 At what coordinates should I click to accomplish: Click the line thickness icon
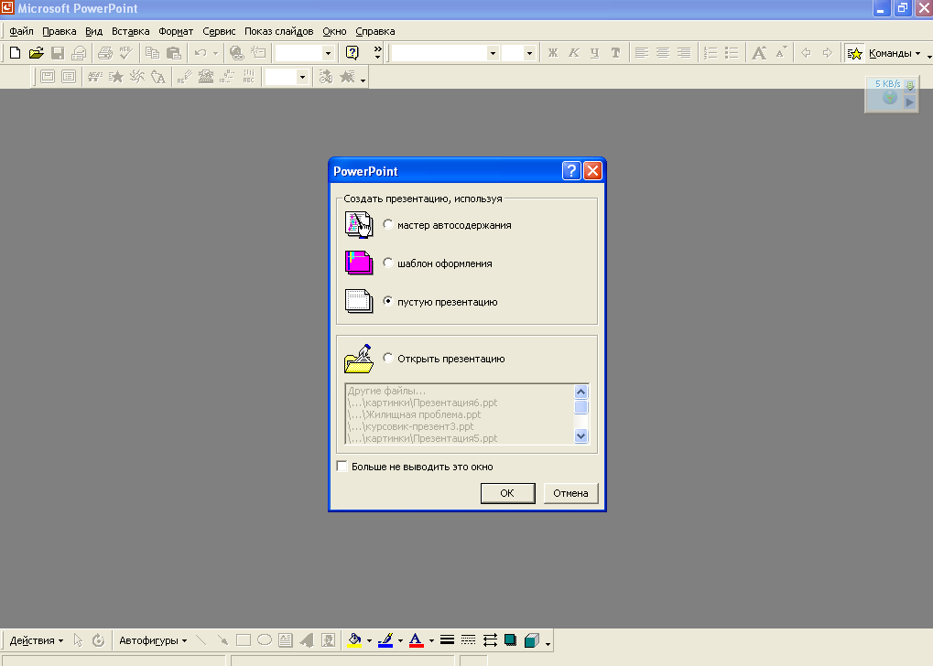pos(448,640)
